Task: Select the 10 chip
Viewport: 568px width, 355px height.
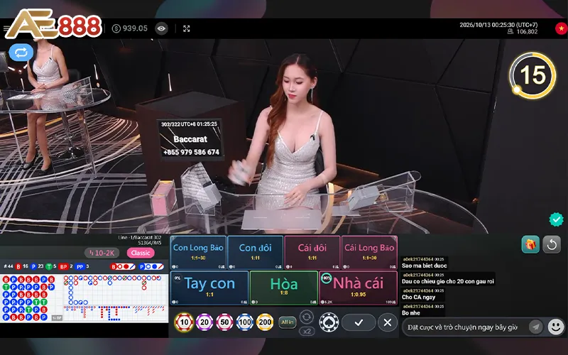Action: click(184, 322)
